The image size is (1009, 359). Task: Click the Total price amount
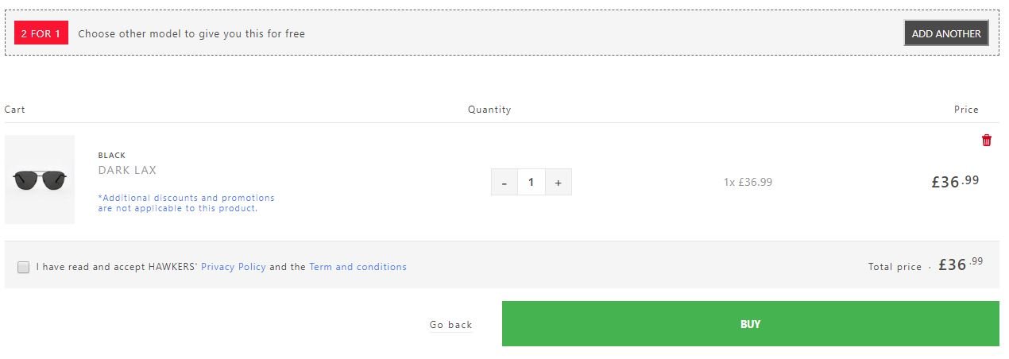[961, 264]
